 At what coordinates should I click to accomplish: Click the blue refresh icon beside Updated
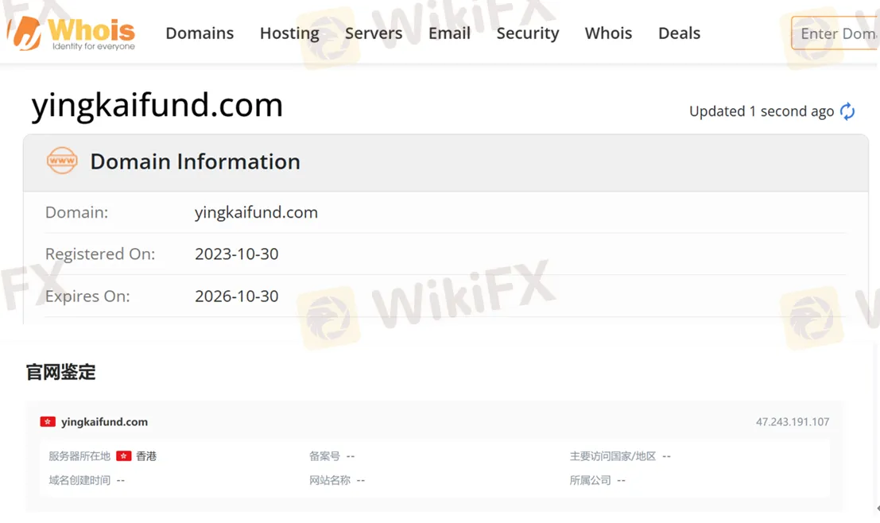[847, 111]
